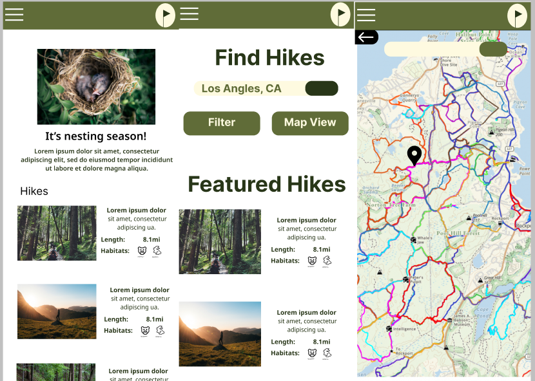Screen dimensions: 535x381
Task: Click the "Find Hikes" title
Action: point(269,57)
